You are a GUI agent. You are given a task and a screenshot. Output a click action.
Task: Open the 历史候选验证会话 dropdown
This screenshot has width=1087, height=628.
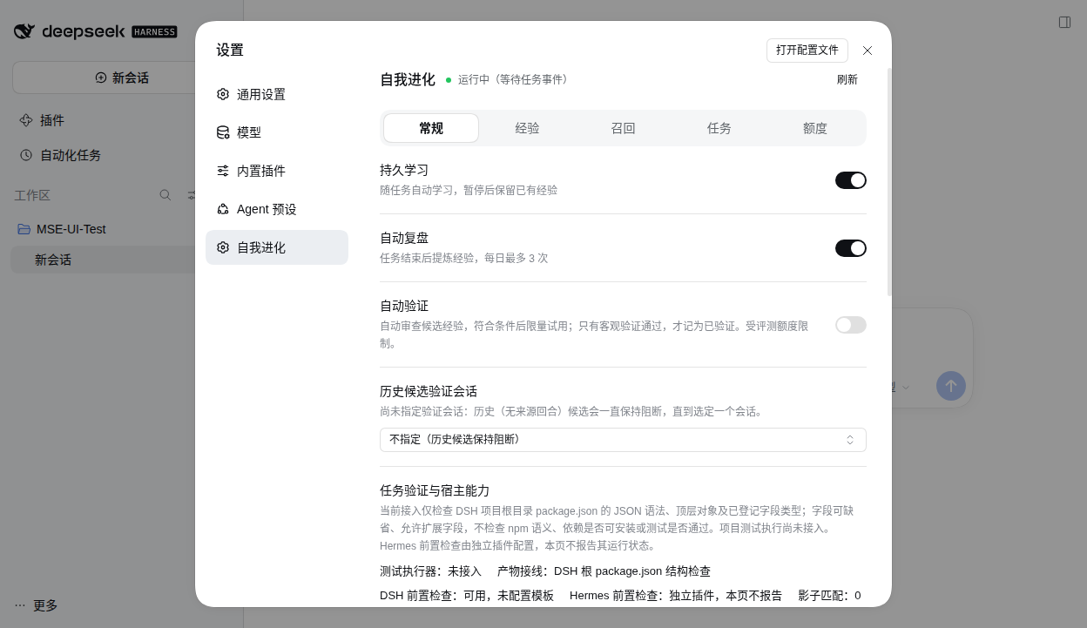click(623, 440)
